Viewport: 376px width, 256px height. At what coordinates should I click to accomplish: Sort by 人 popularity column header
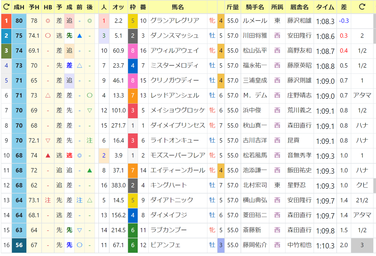[104, 7]
